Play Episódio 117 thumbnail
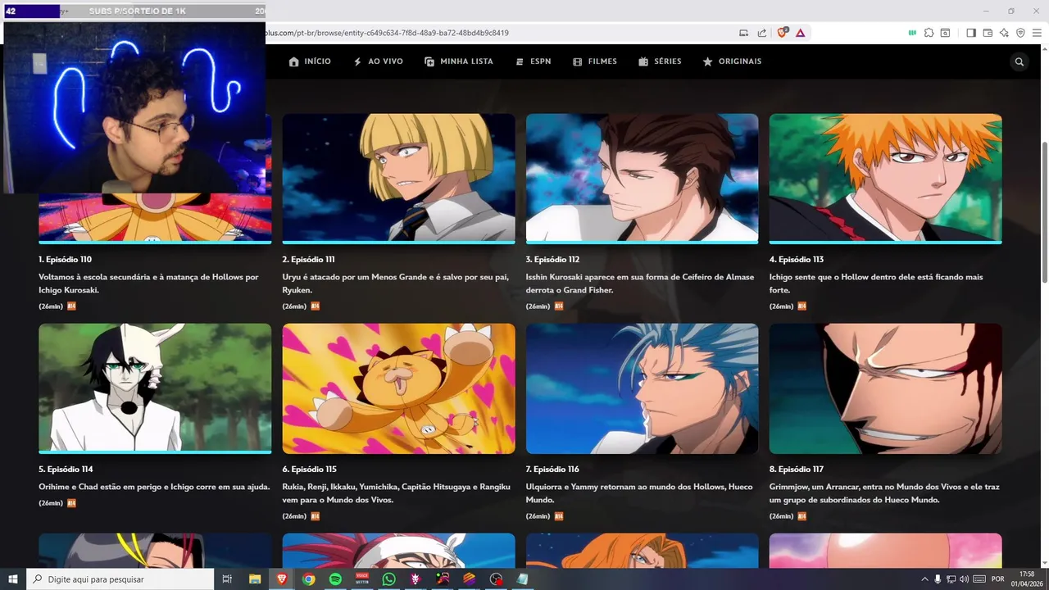The width and height of the screenshot is (1049, 590). (886, 388)
